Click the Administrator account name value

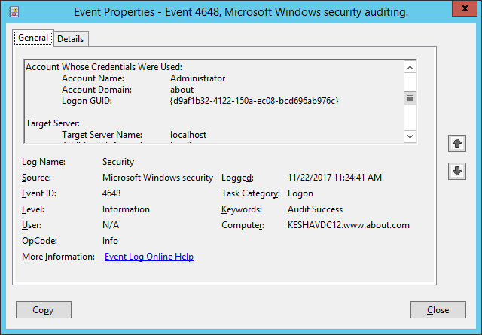197,78
